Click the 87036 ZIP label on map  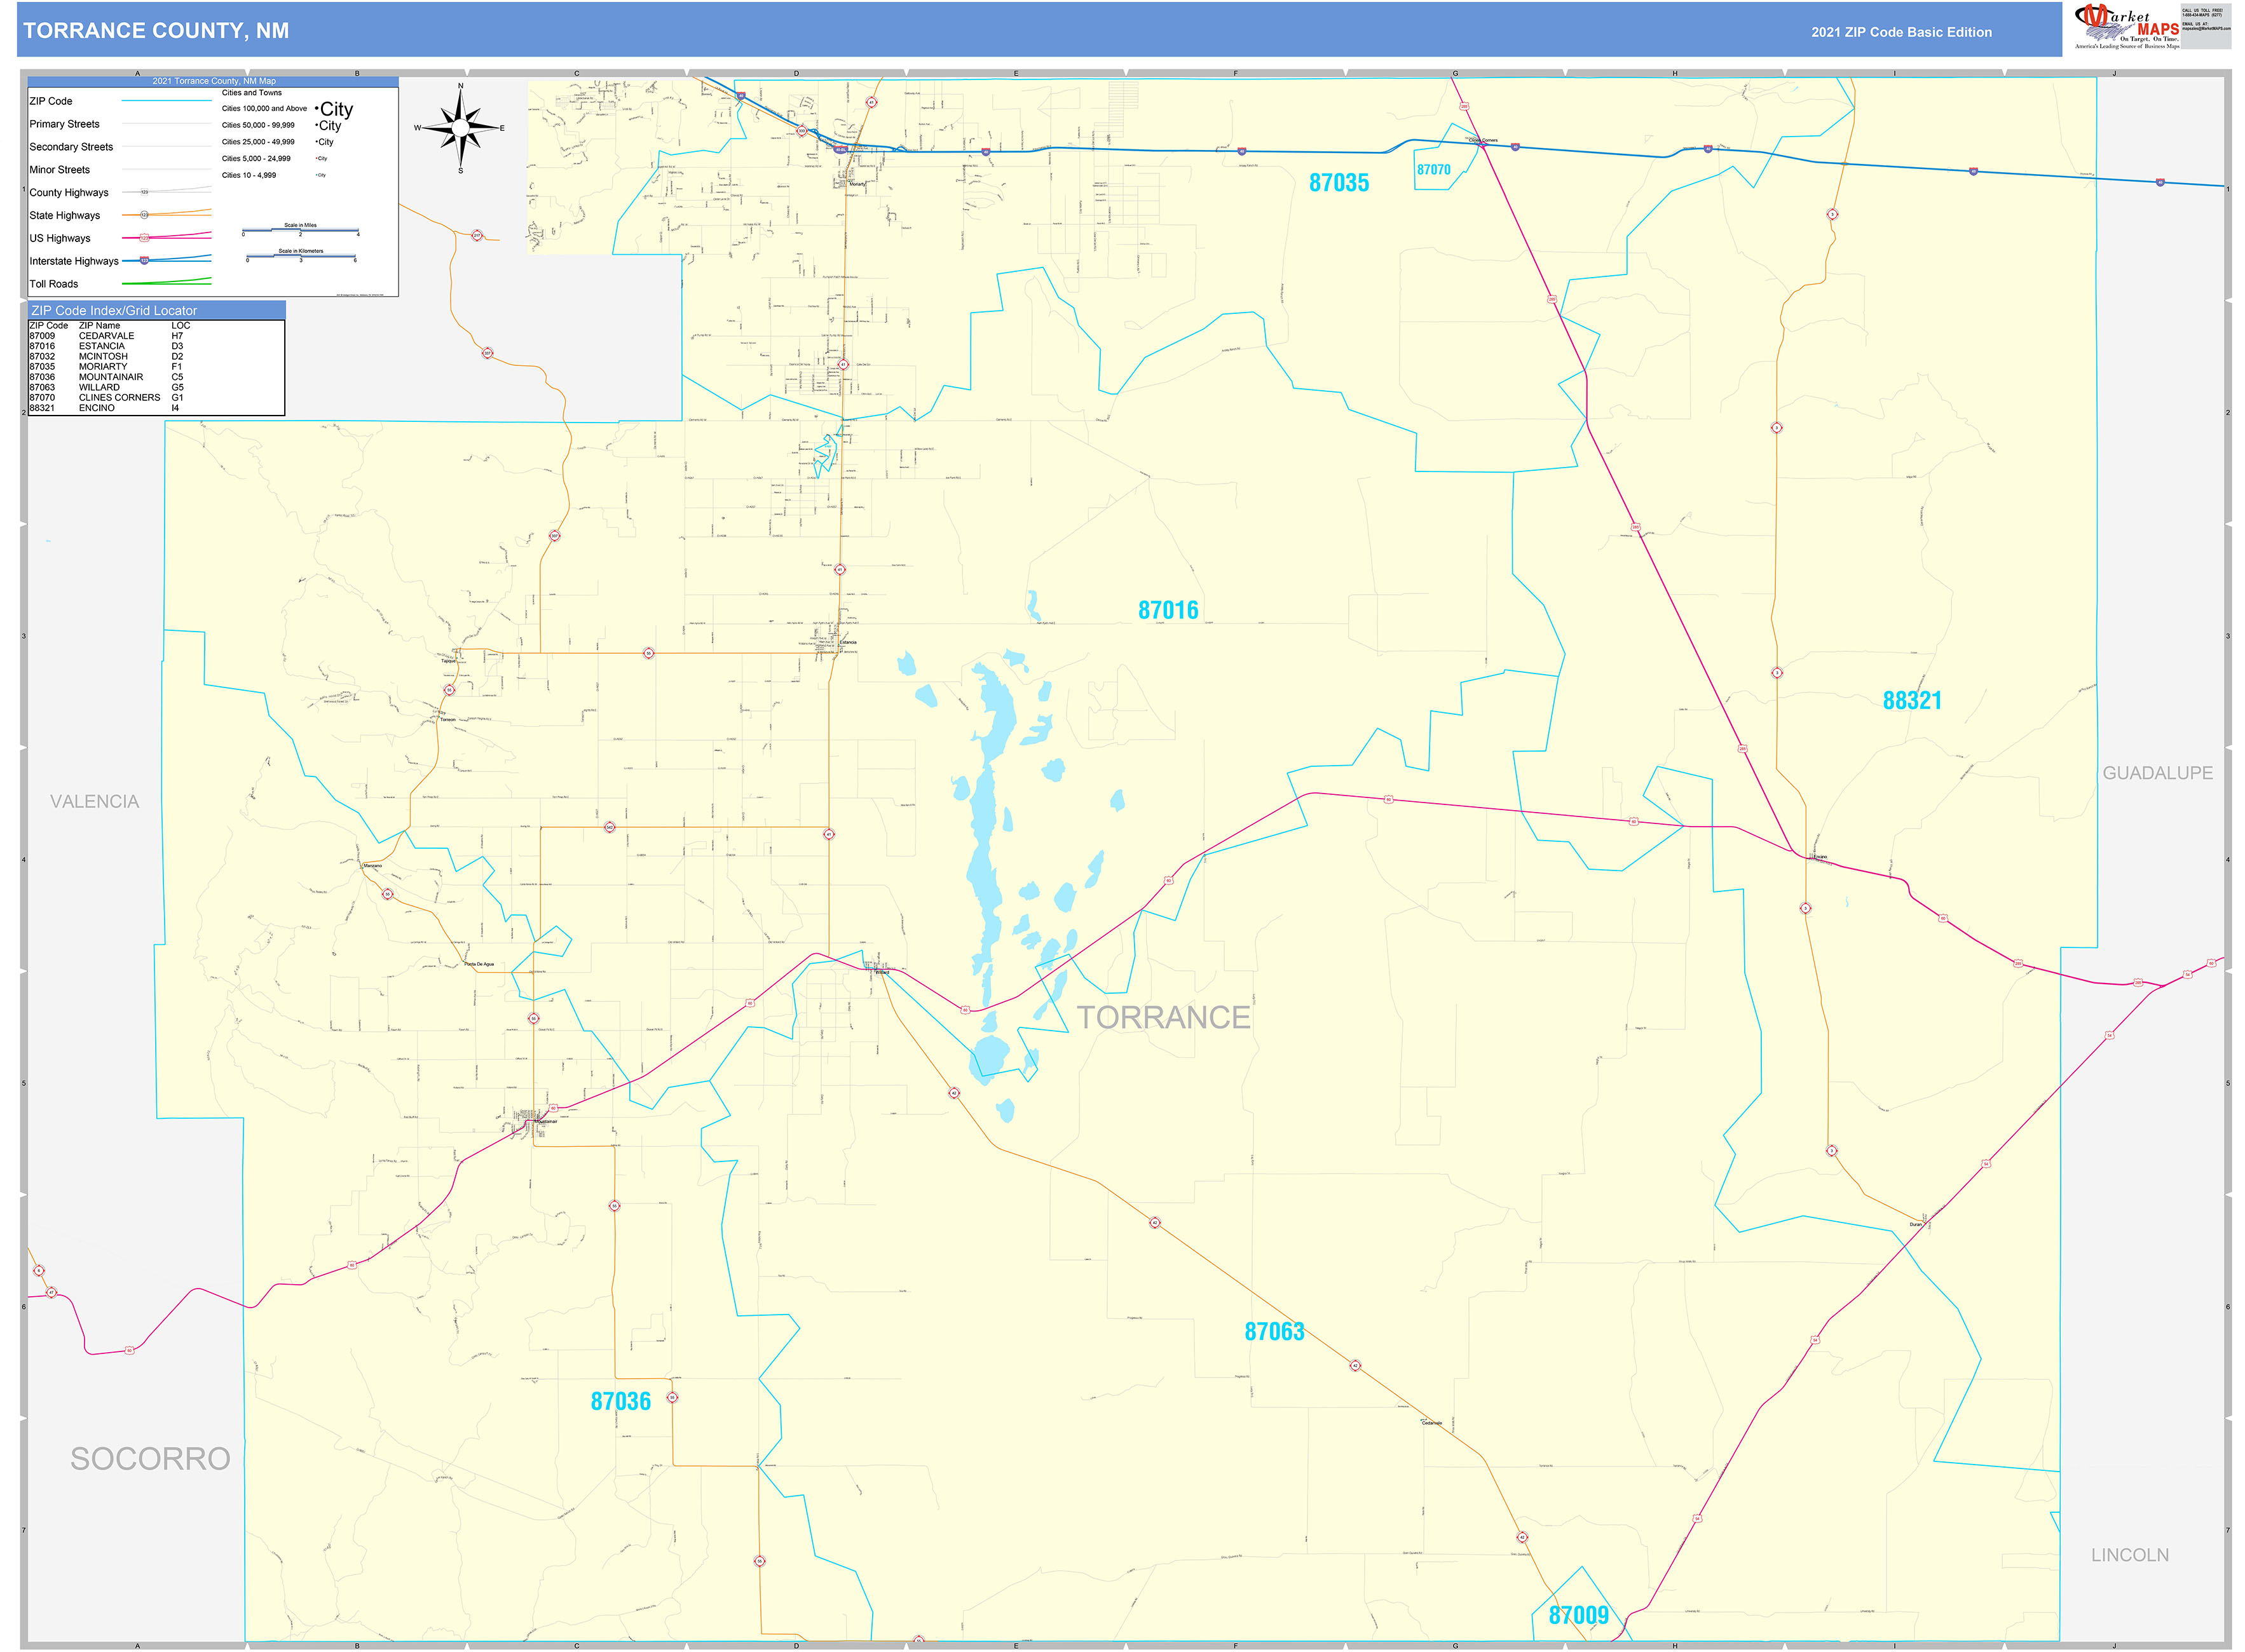pos(620,1401)
